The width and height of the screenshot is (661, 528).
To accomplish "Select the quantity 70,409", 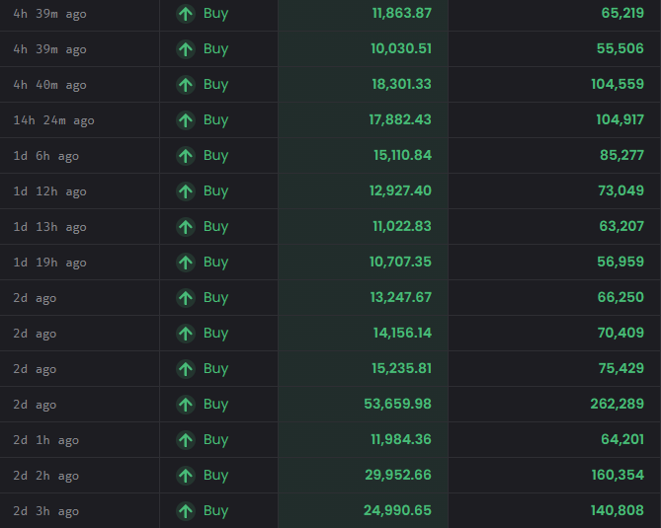I will click(x=620, y=333).
